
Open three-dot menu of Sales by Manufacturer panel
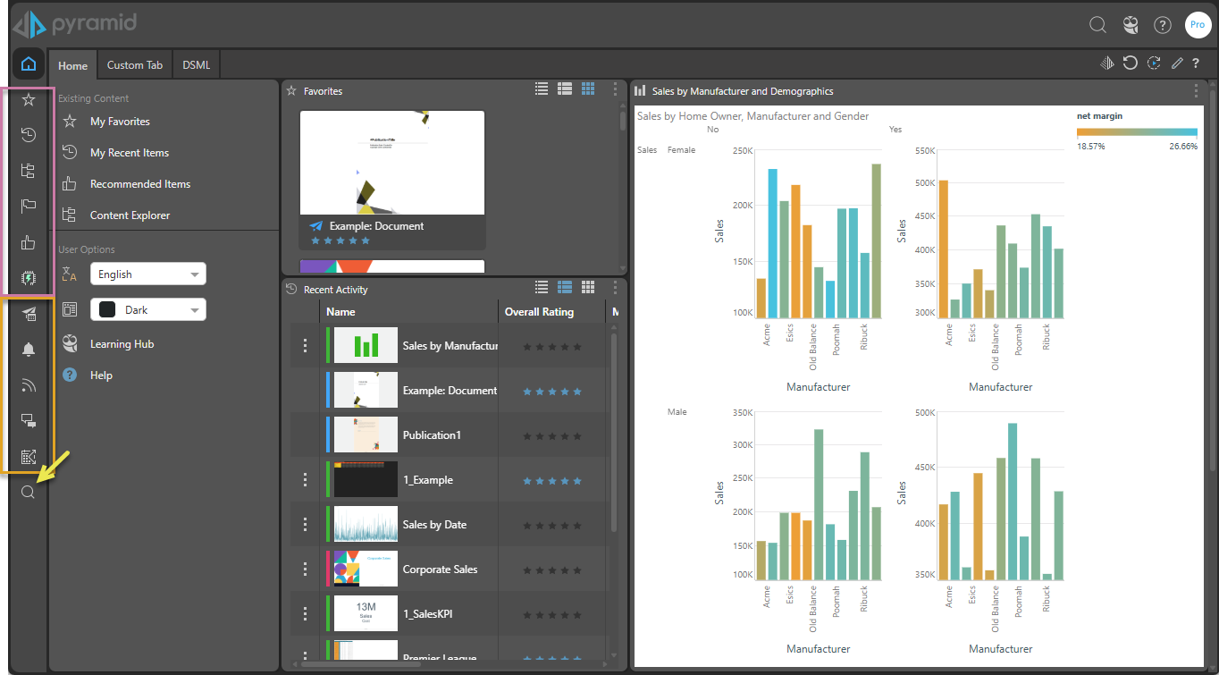(1196, 90)
